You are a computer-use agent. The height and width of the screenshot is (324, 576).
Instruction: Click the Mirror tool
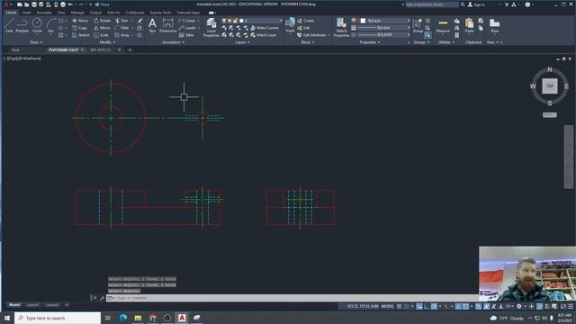pyautogui.click(x=102, y=28)
